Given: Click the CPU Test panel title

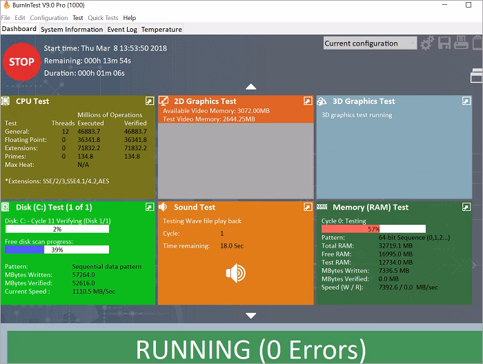Looking at the screenshot, I should (32, 101).
